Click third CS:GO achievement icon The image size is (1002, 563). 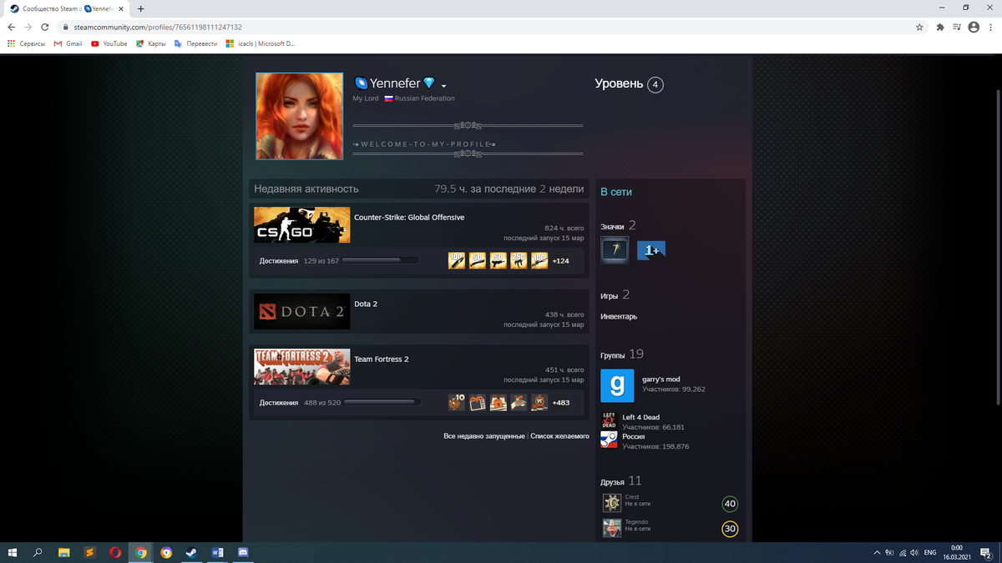498,261
